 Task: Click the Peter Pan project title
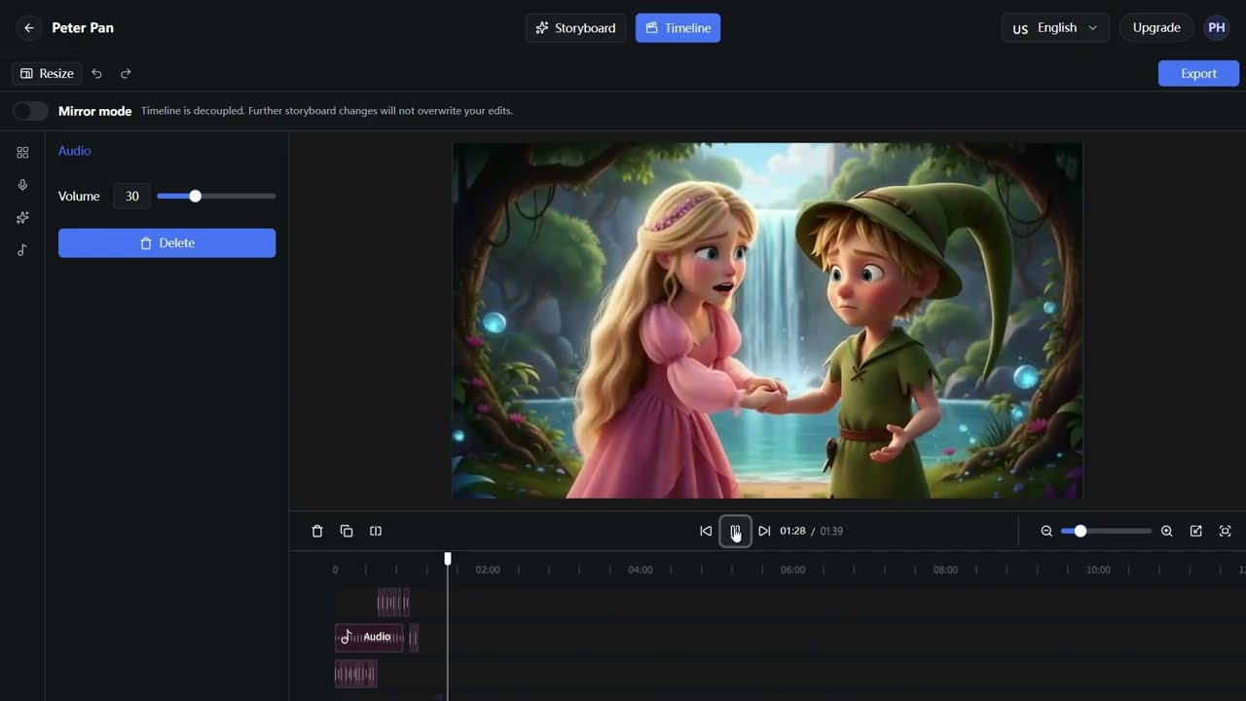pyautogui.click(x=83, y=28)
